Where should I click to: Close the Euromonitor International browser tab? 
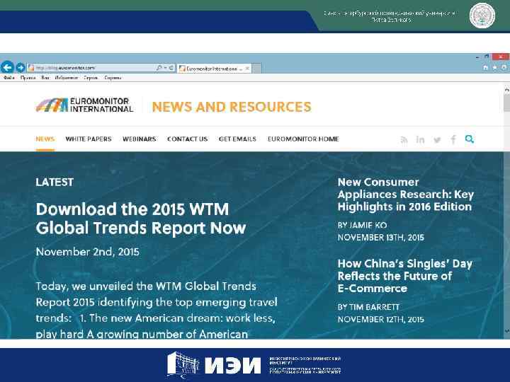coord(247,68)
